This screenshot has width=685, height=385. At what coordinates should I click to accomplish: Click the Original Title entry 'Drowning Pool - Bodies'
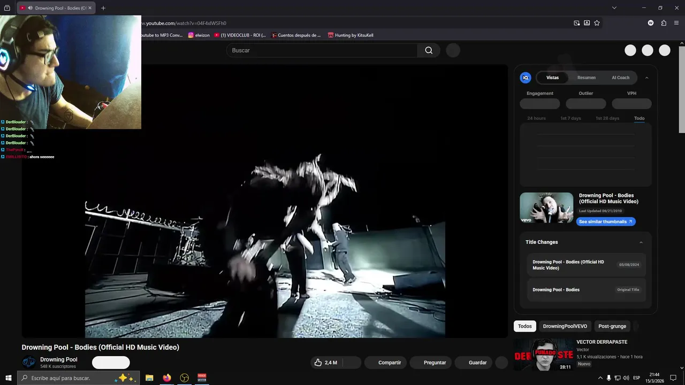click(587, 290)
